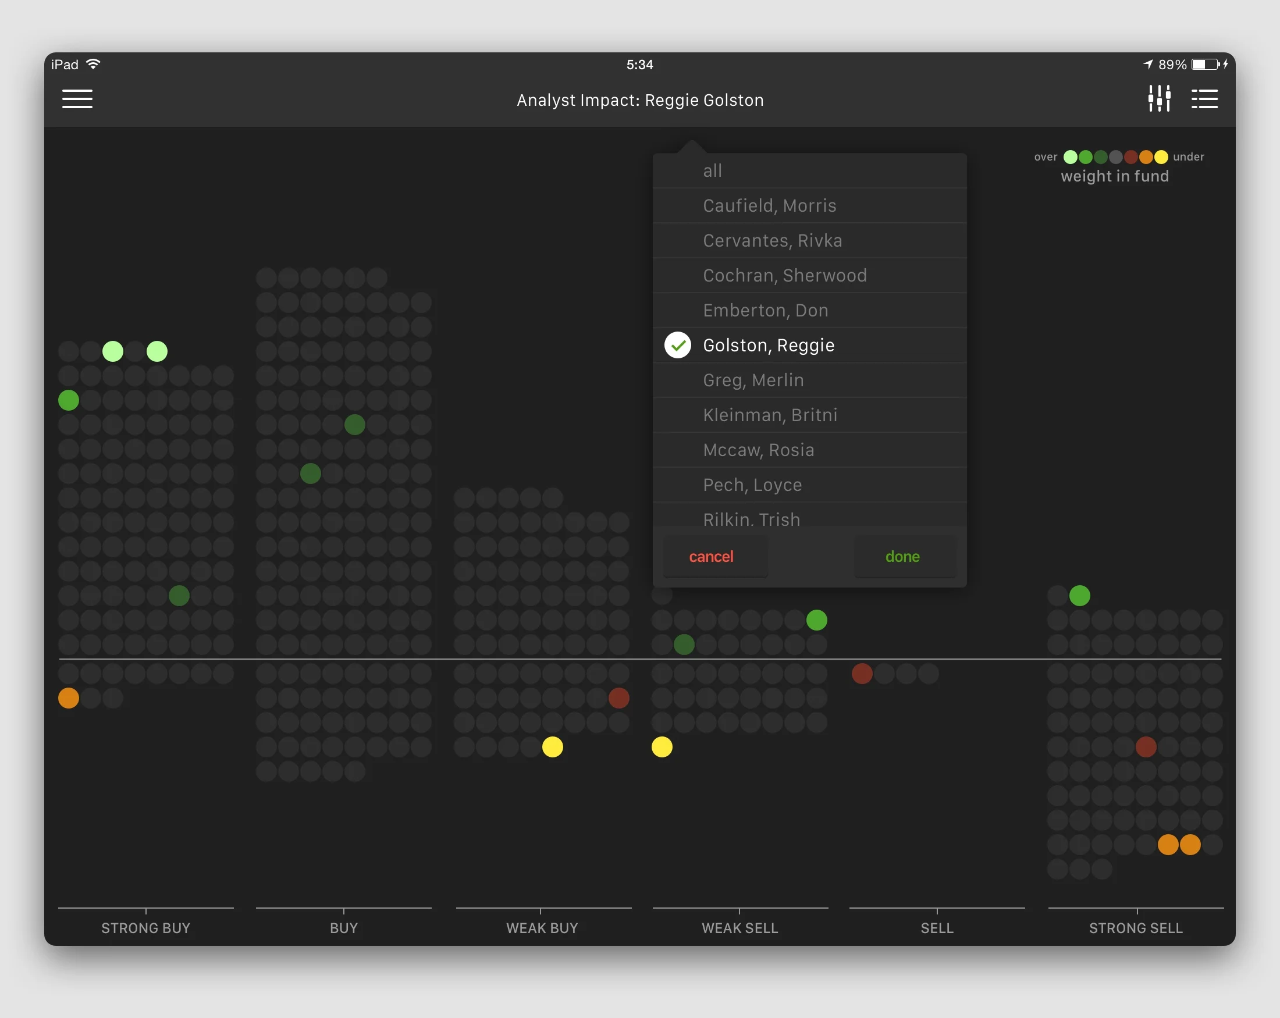
Task: Open the hamburger menu at top left
Action: pos(77,98)
